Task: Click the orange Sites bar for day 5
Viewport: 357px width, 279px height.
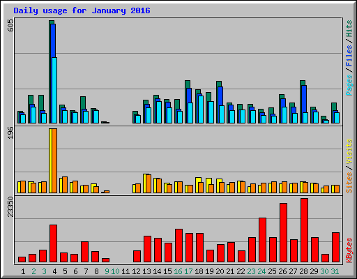Action: (x=65, y=185)
